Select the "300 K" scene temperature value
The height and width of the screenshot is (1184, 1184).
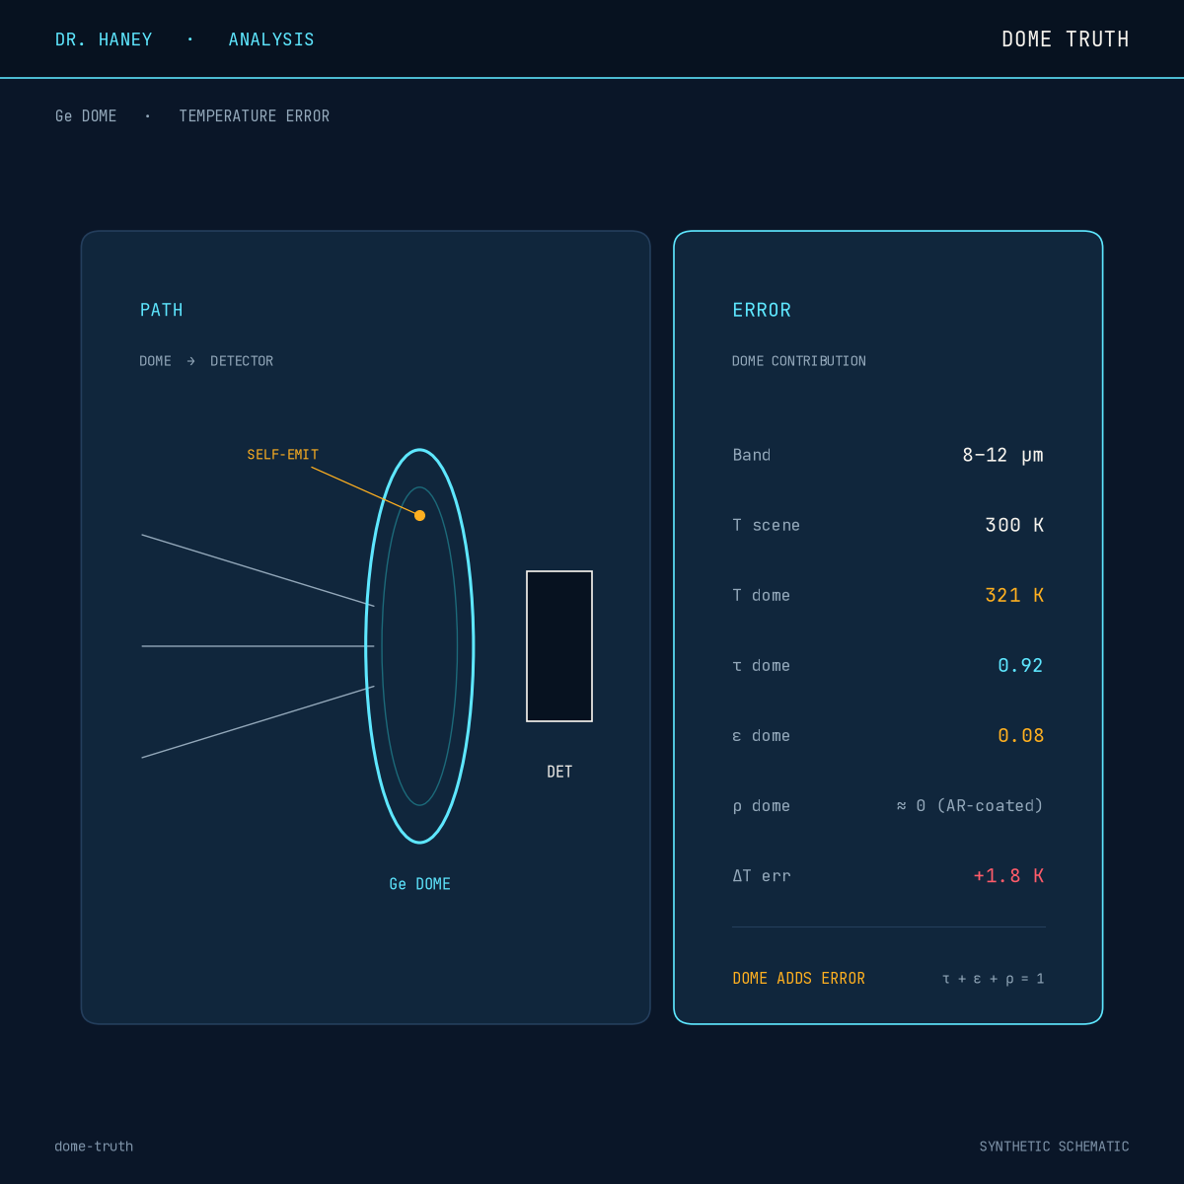click(x=1014, y=525)
